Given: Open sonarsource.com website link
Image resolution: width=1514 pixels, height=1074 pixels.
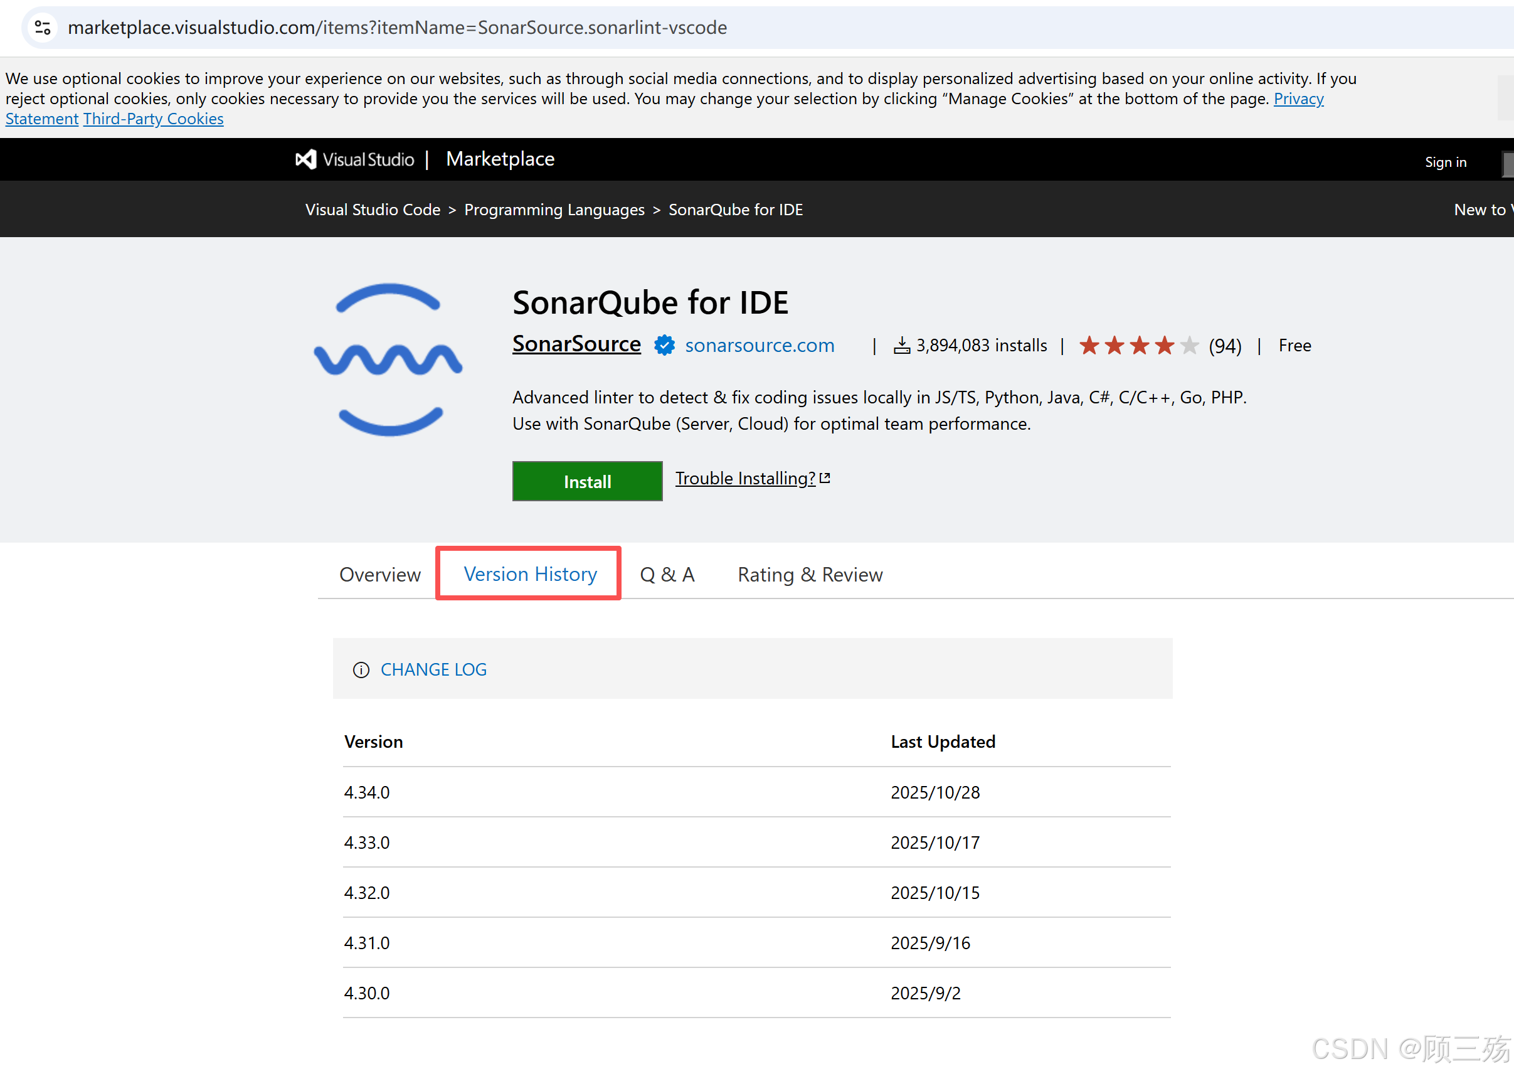Looking at the screenshot, I should coord(759,345).
